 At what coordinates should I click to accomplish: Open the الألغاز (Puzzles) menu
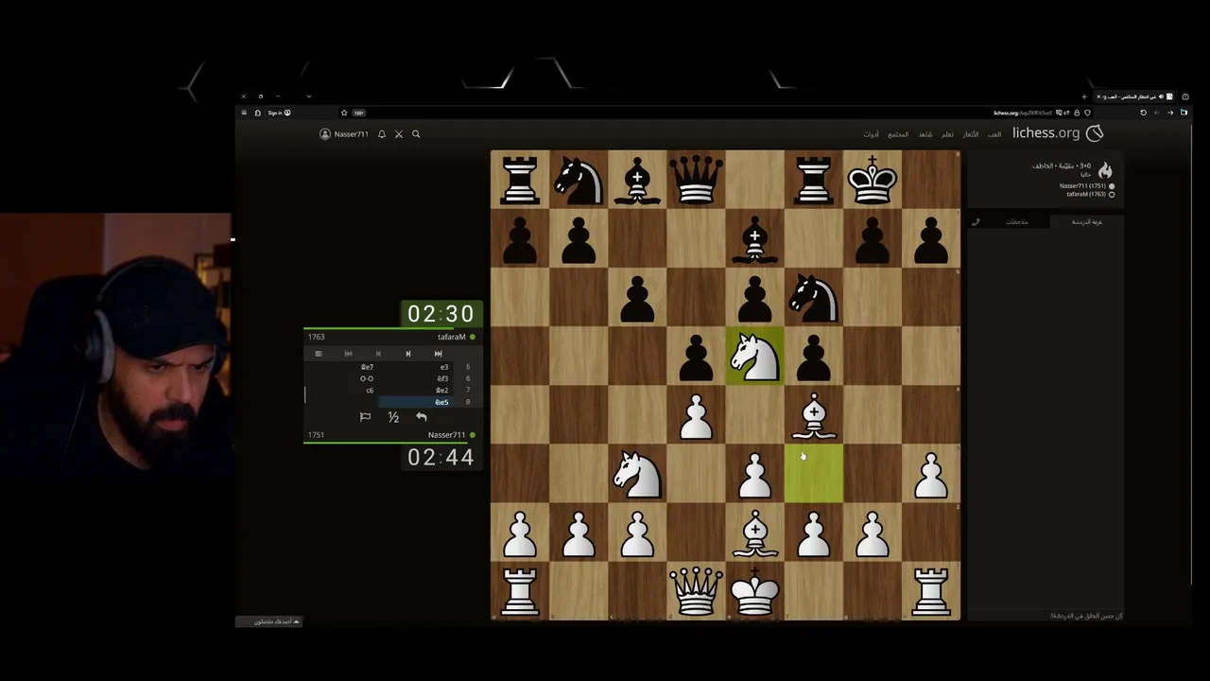tap(971, 134)
